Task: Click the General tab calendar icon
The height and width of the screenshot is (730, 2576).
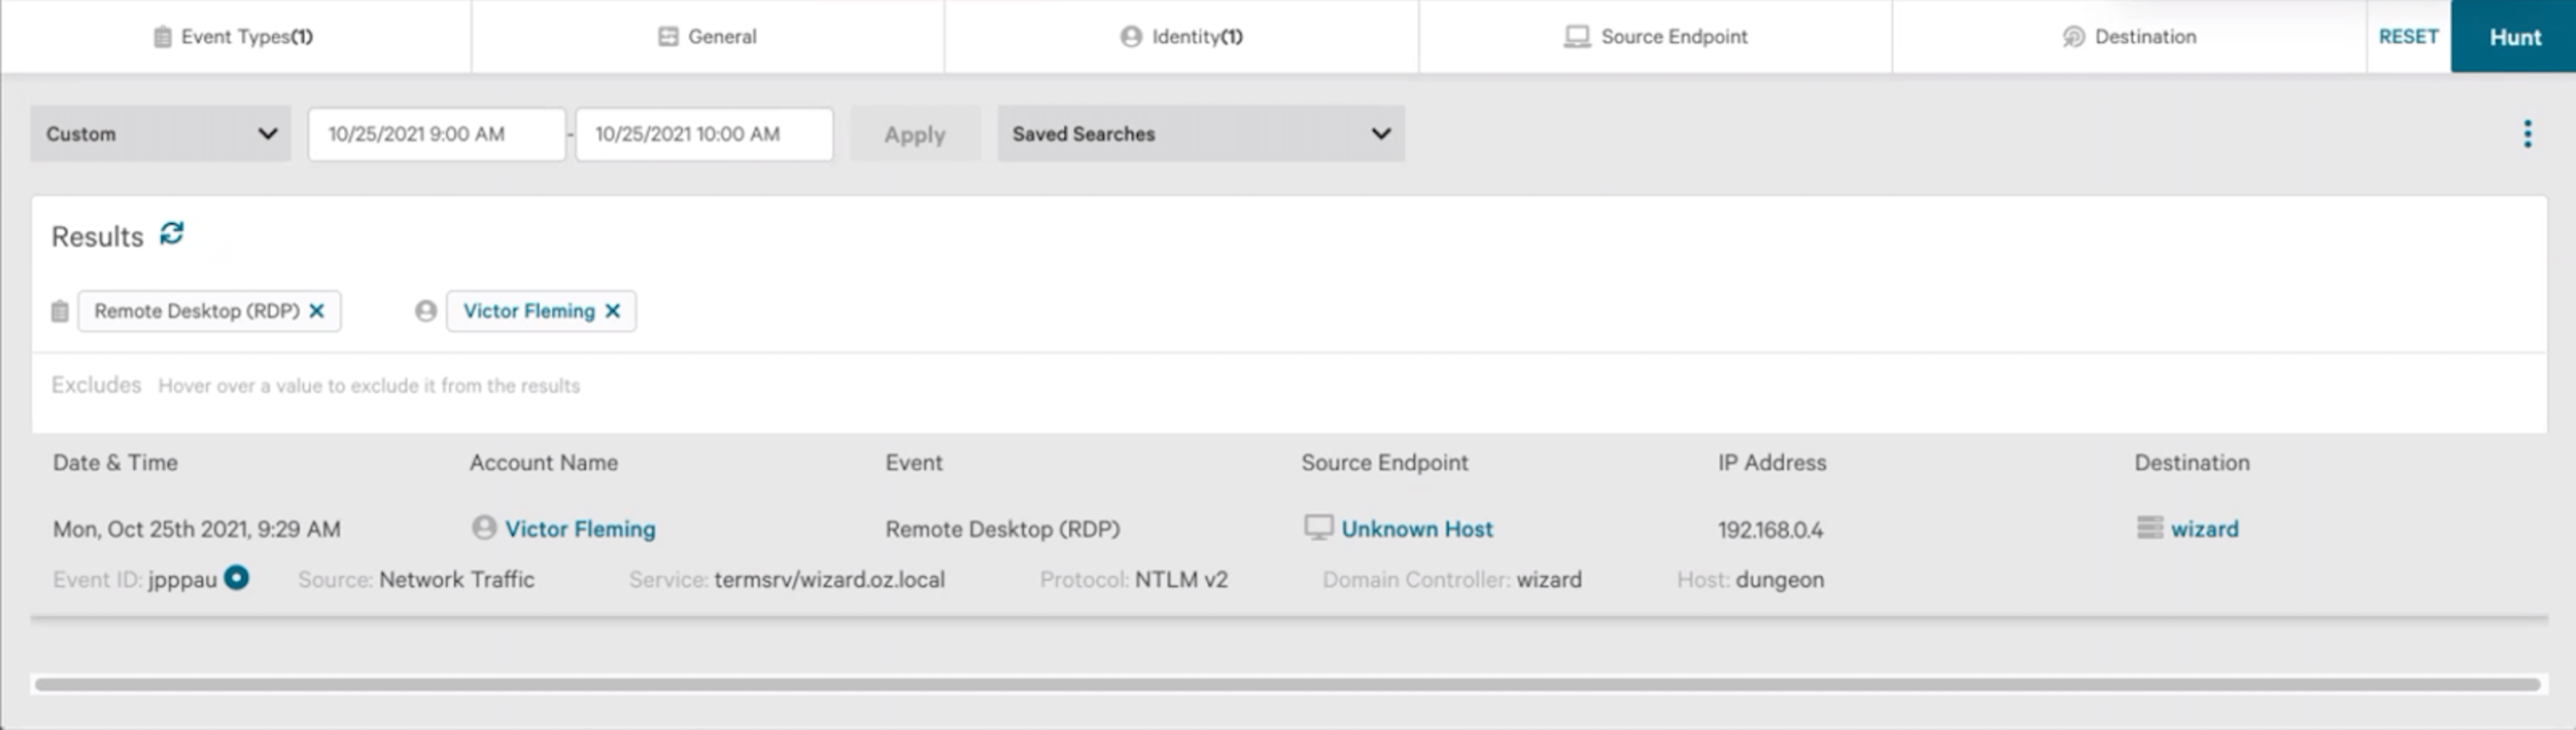Action: click(668, 36)
